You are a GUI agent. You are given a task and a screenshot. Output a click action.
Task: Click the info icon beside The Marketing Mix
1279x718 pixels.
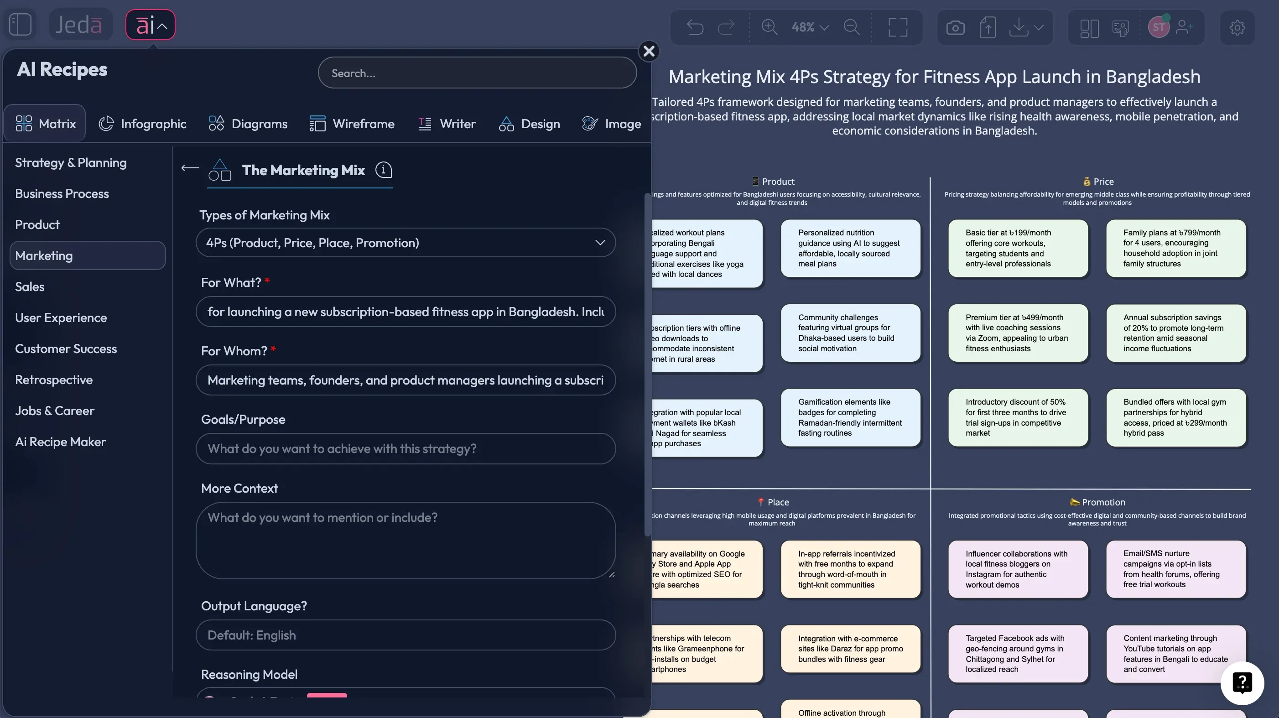tap(383, 170)
